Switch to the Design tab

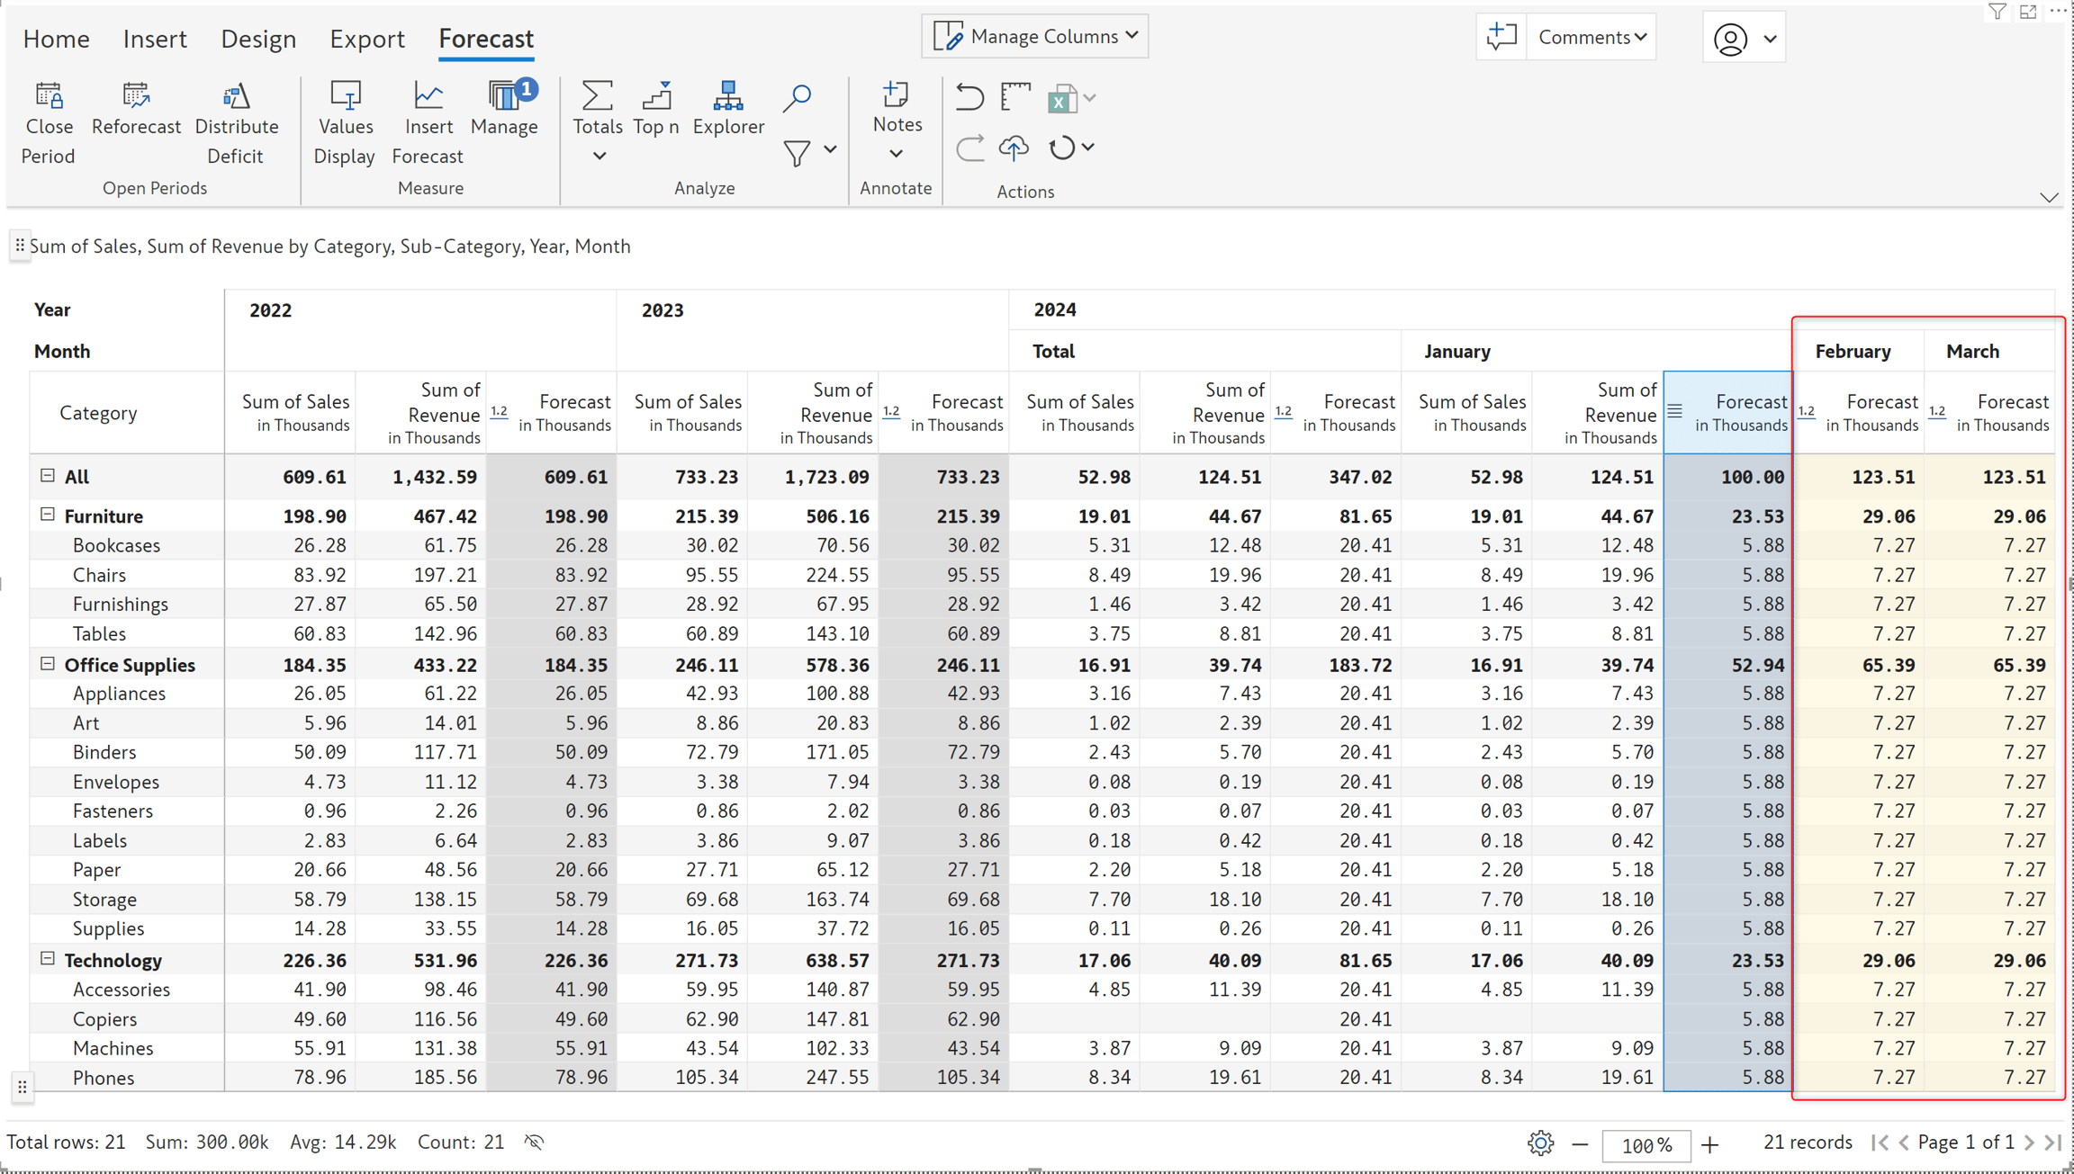(x=258, y=39)
